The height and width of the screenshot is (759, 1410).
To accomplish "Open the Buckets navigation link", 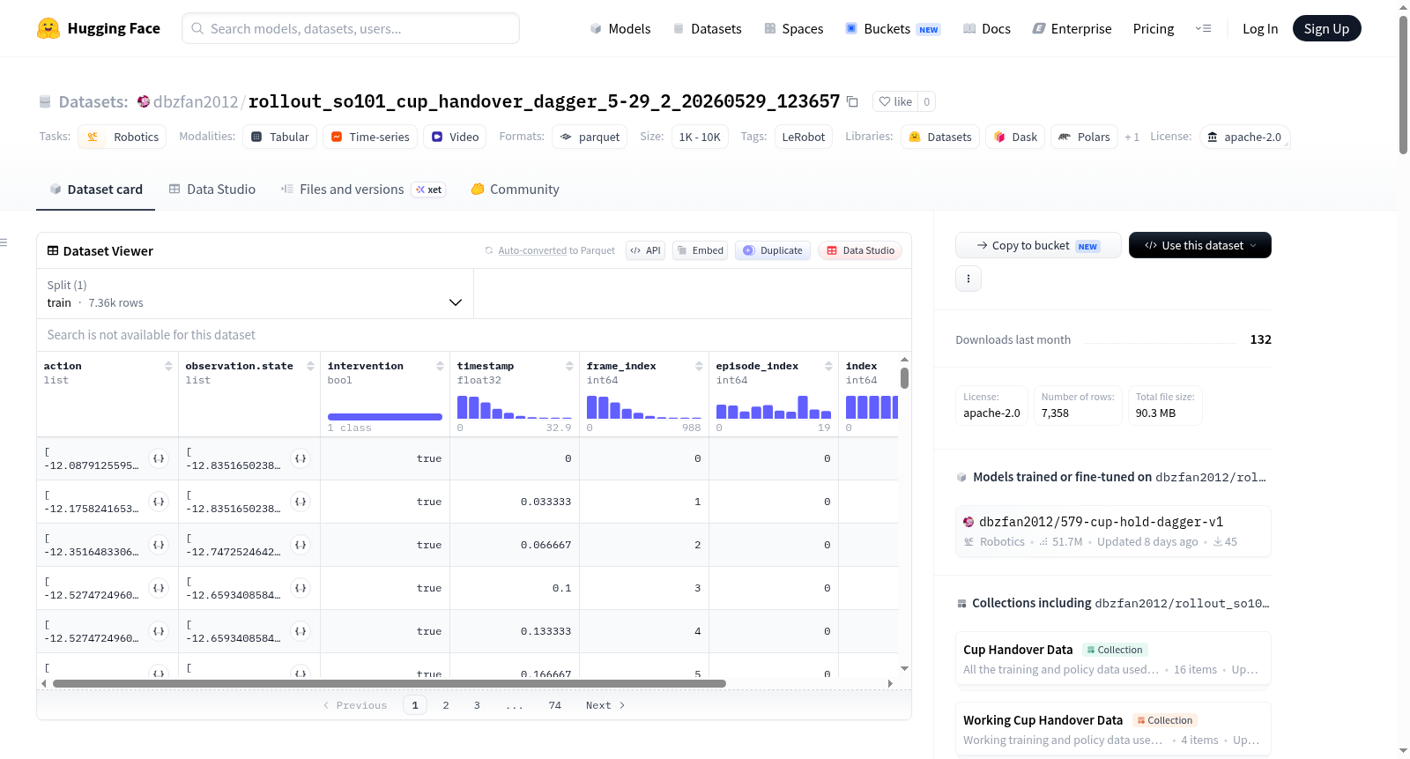I will (893, 29).
